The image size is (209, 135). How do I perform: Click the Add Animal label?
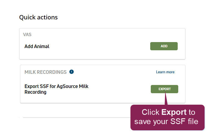pyautogui.click(x=37, y=46)
